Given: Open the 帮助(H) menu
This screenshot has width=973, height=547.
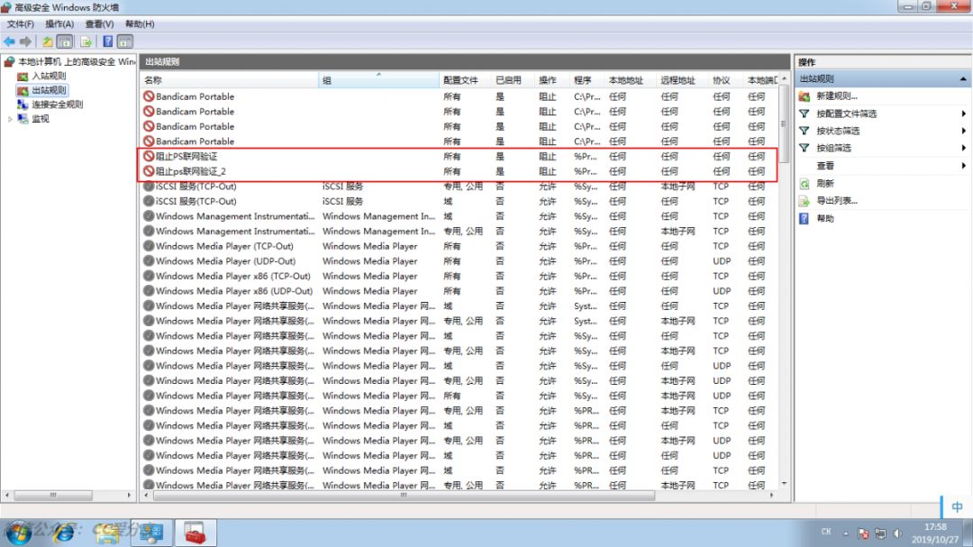Looking at the screenshot, I should (140, 23).
